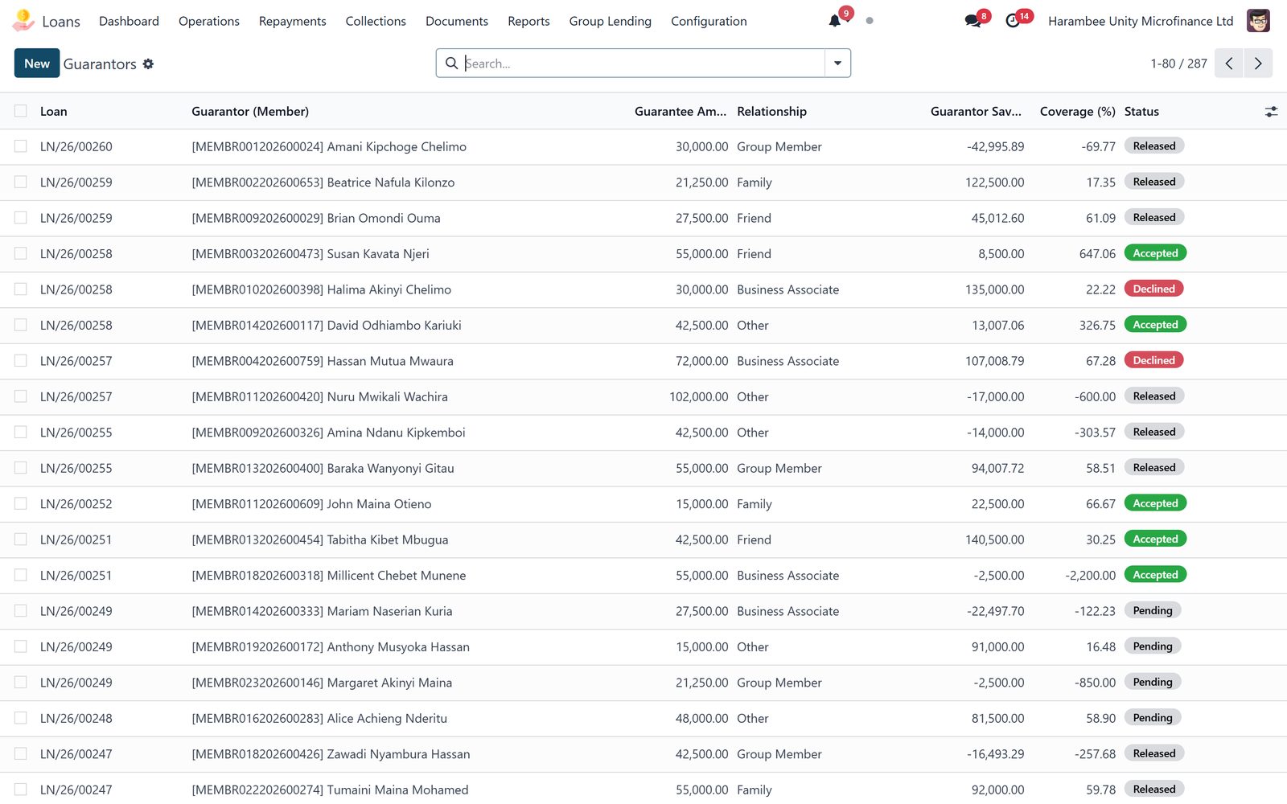Click the New button
1287x804 pixels.
(37, 64)
